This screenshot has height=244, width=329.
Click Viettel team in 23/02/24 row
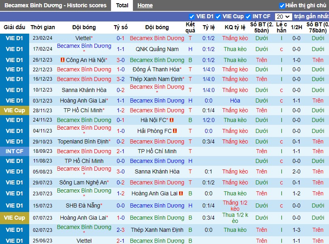tap(83, 38)
